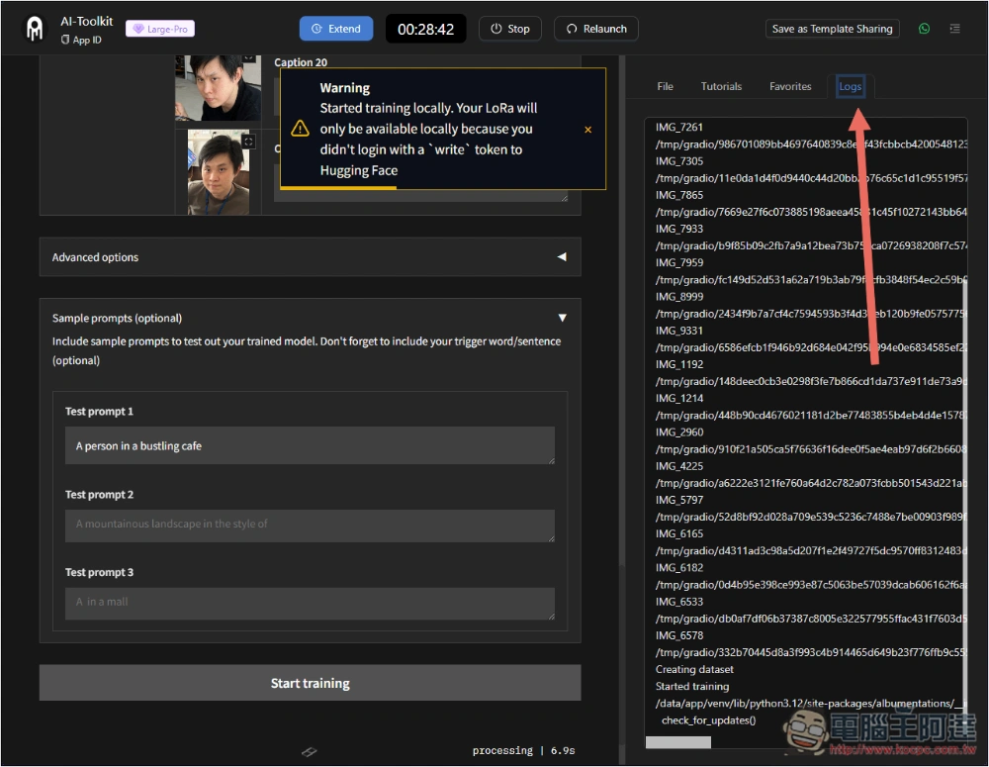Click the eraser icon below Start training
The image size is (989, 767).
pos(309,752)
